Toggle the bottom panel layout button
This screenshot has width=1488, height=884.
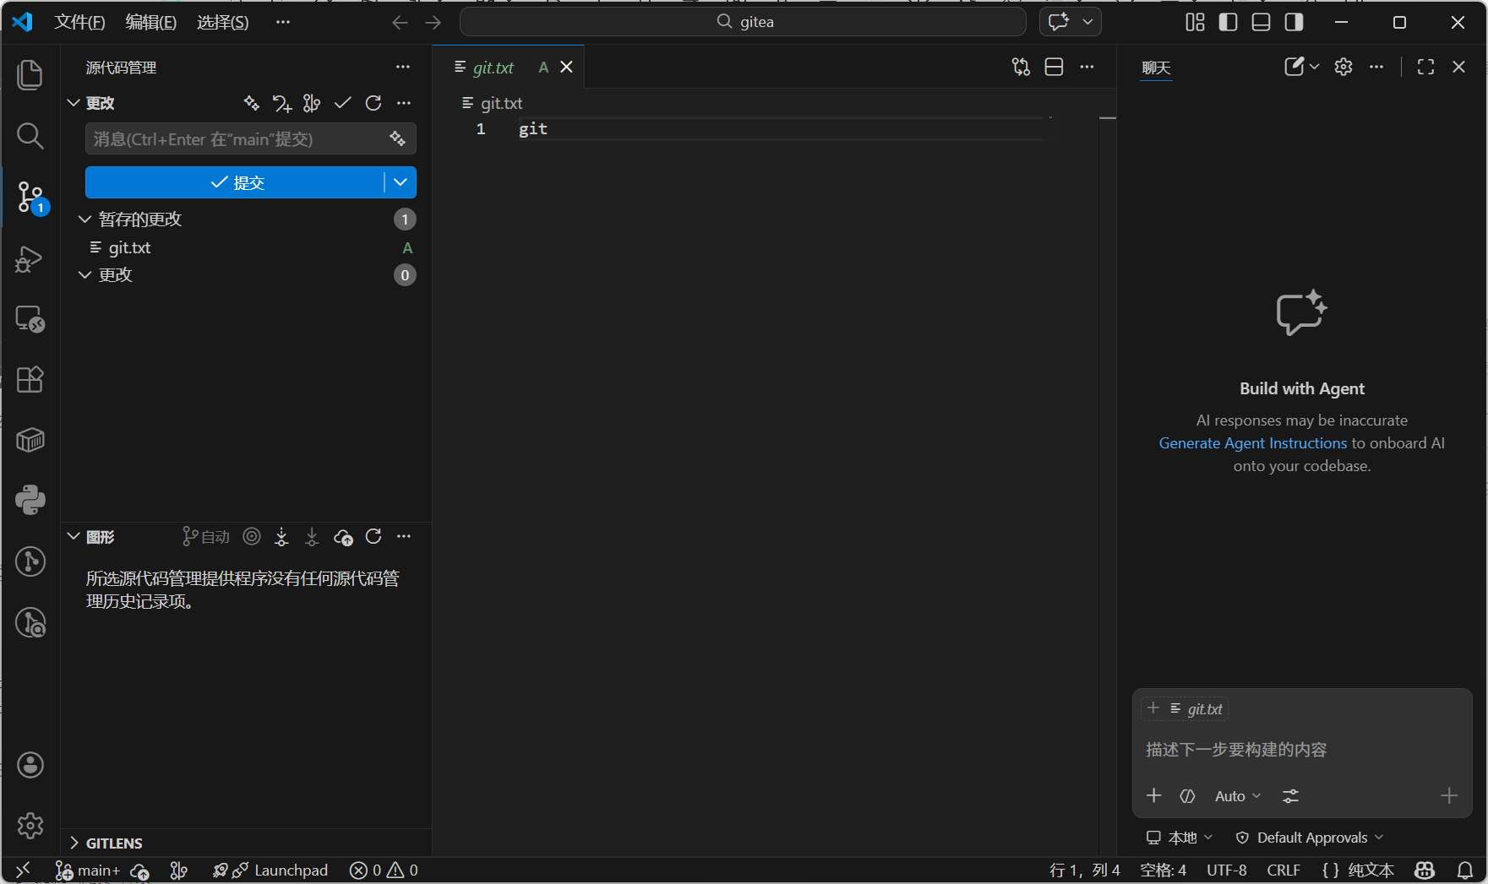pos(1261,22)
